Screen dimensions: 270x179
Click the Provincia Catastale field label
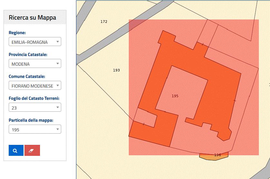point(28,54)
